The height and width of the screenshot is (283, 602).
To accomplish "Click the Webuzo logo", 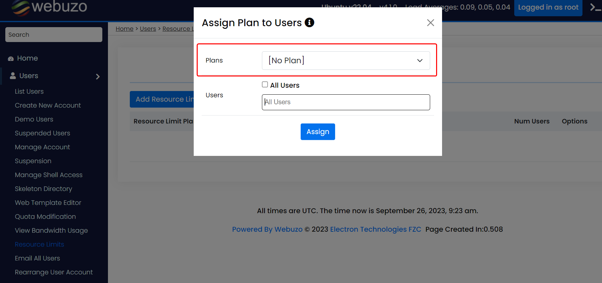I will coord(50,7).
